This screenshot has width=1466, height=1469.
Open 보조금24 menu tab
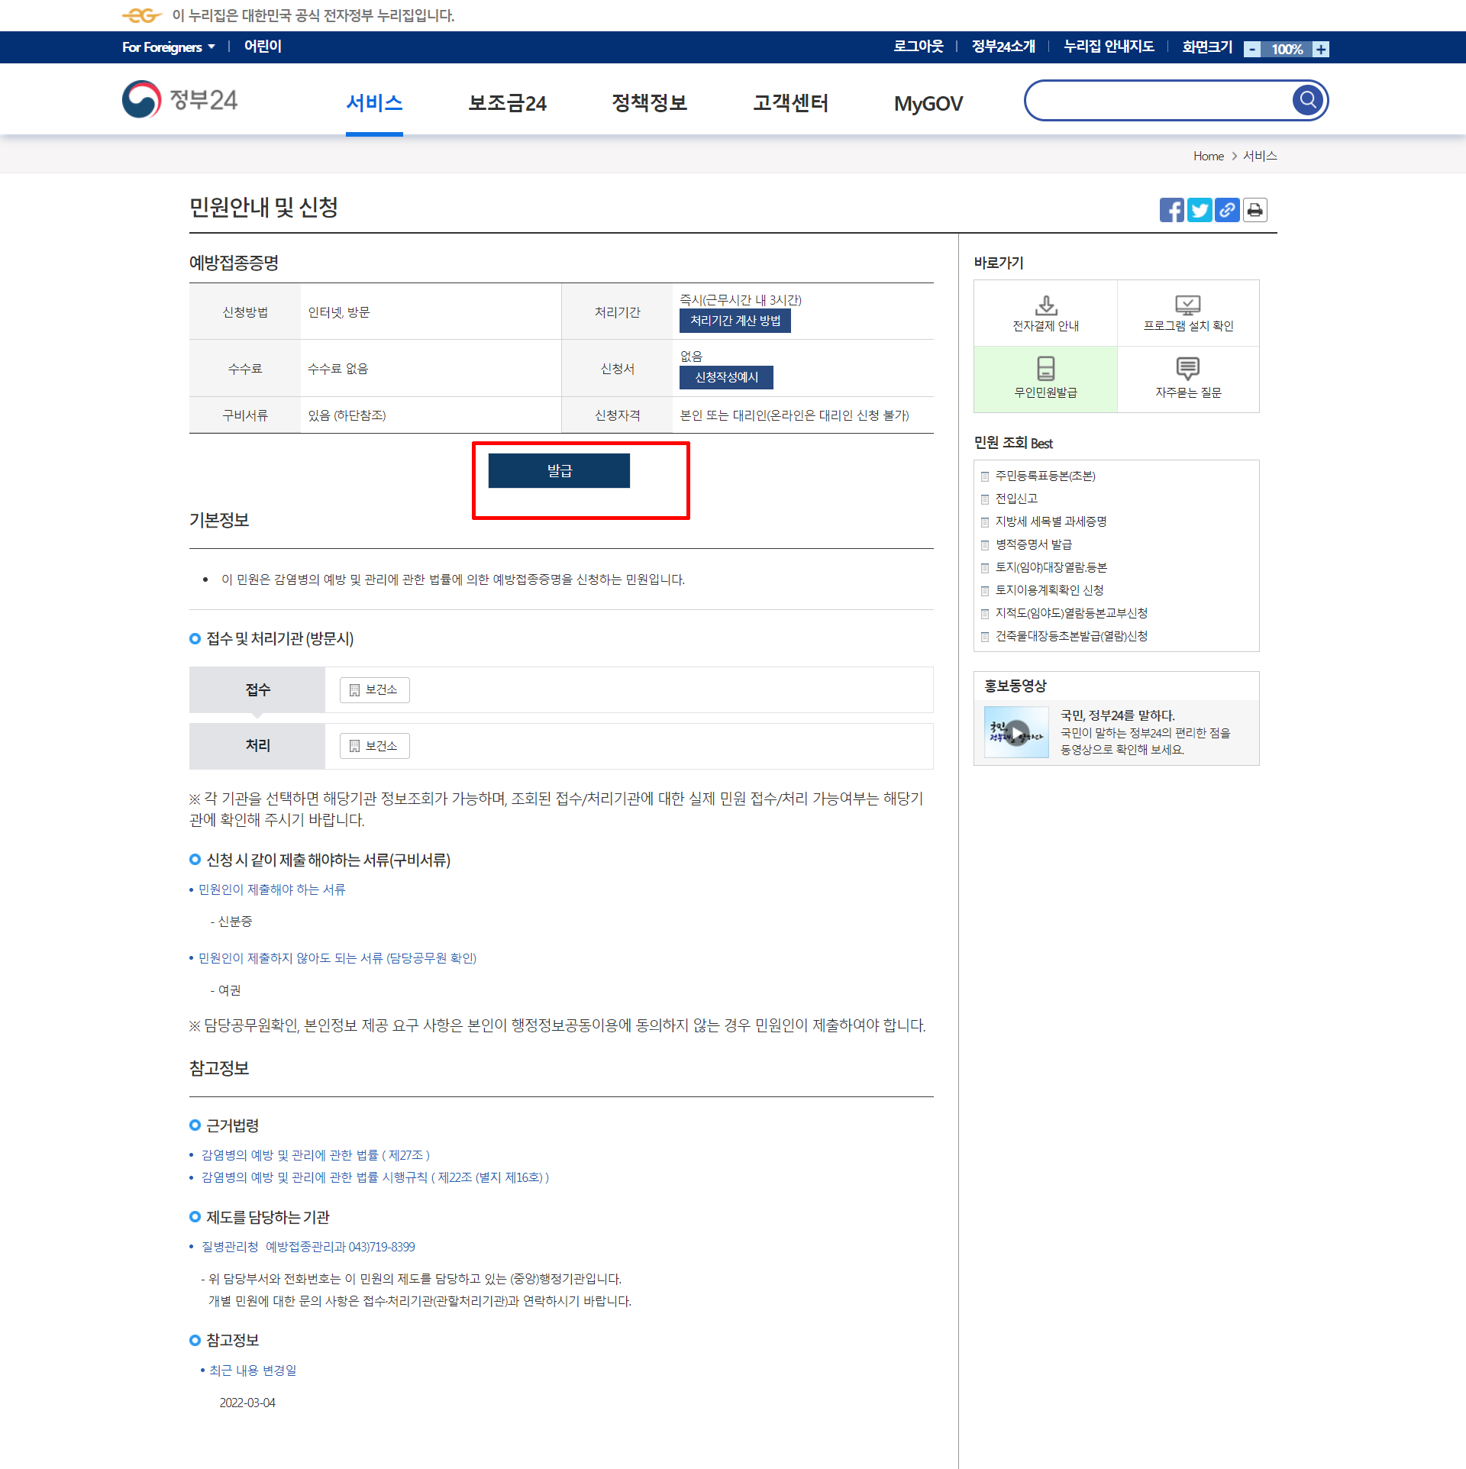(x=507, y=103)
